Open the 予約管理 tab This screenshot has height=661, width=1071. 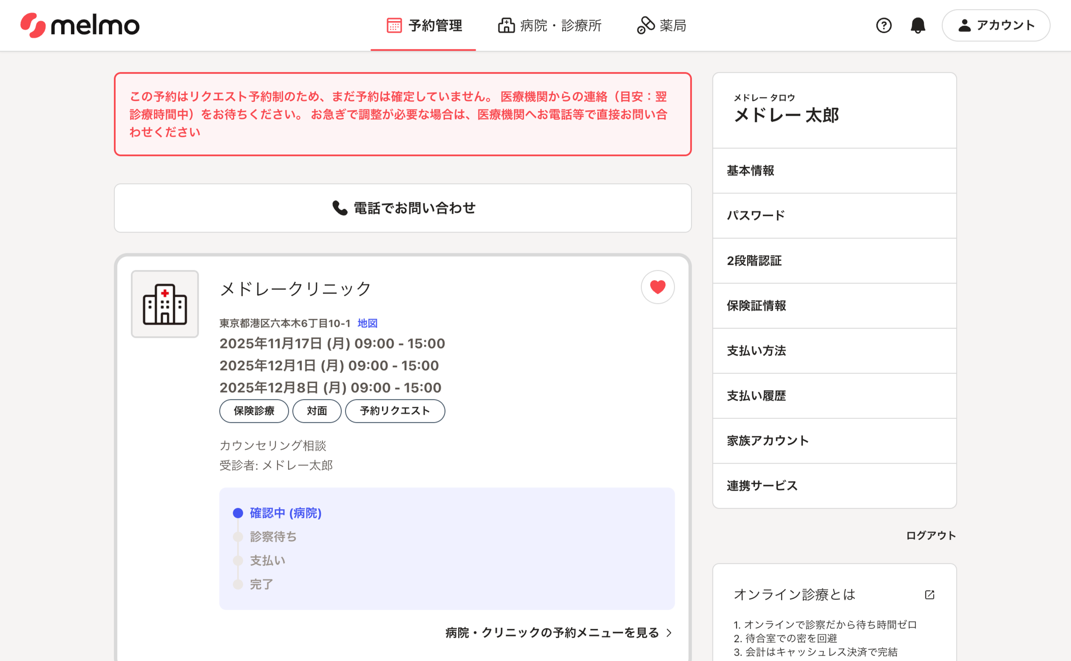tap(423, 26)
